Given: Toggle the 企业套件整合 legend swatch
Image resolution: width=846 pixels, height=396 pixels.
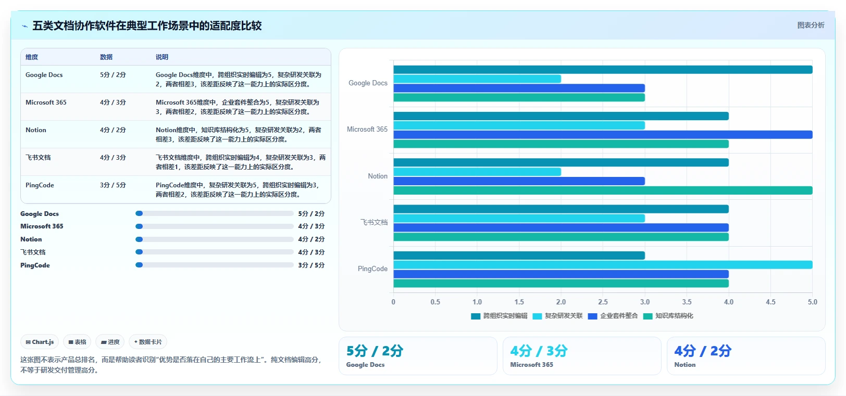Looking at the screenshot, I should coord(592,316).
